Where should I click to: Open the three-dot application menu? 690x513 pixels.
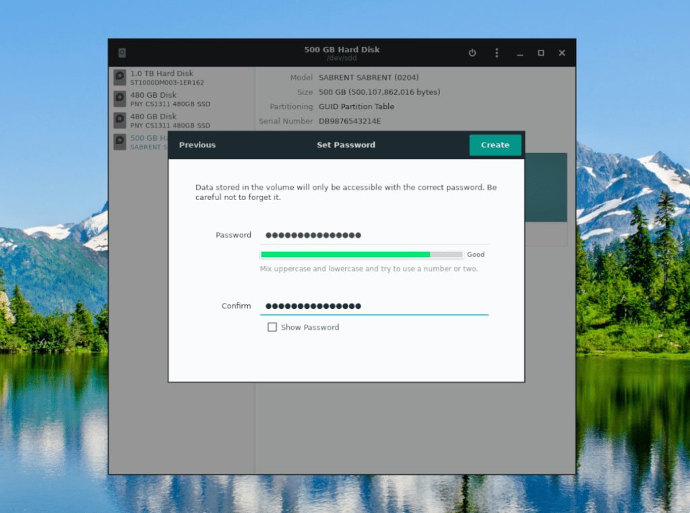point(497,53)
